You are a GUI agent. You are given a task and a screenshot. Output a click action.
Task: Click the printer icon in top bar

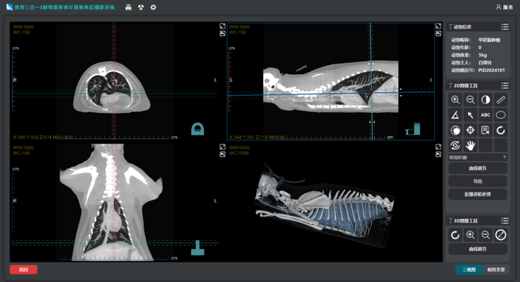(x=129, y=7)
